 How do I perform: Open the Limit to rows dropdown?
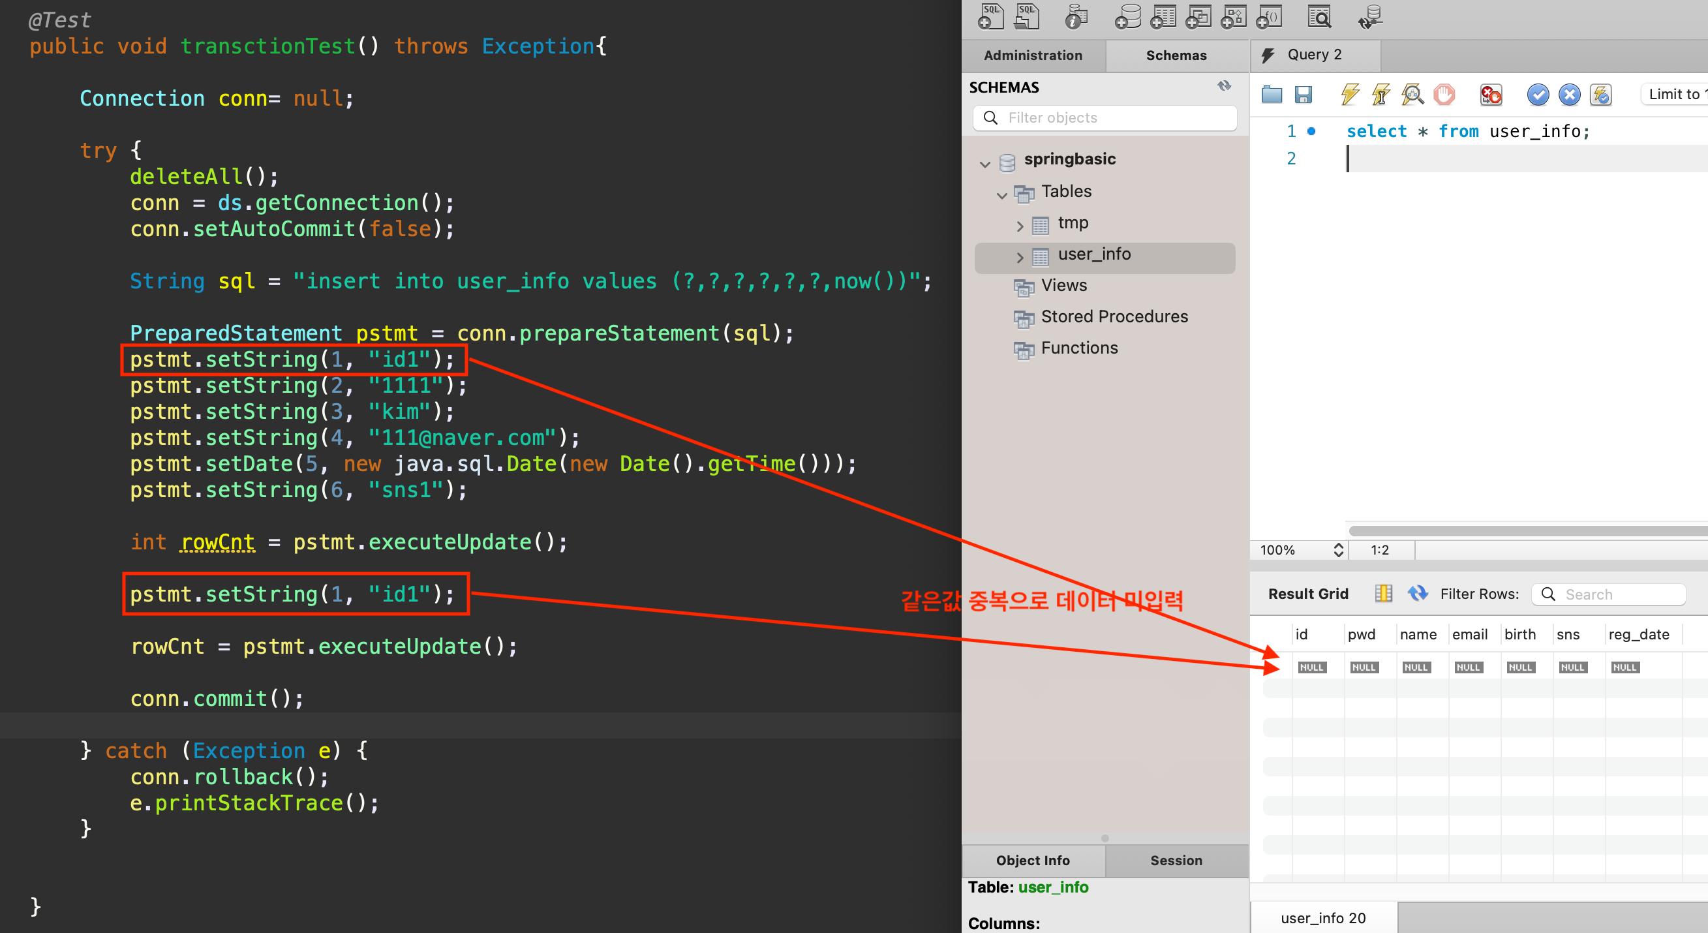click(x=1675, y=94)
